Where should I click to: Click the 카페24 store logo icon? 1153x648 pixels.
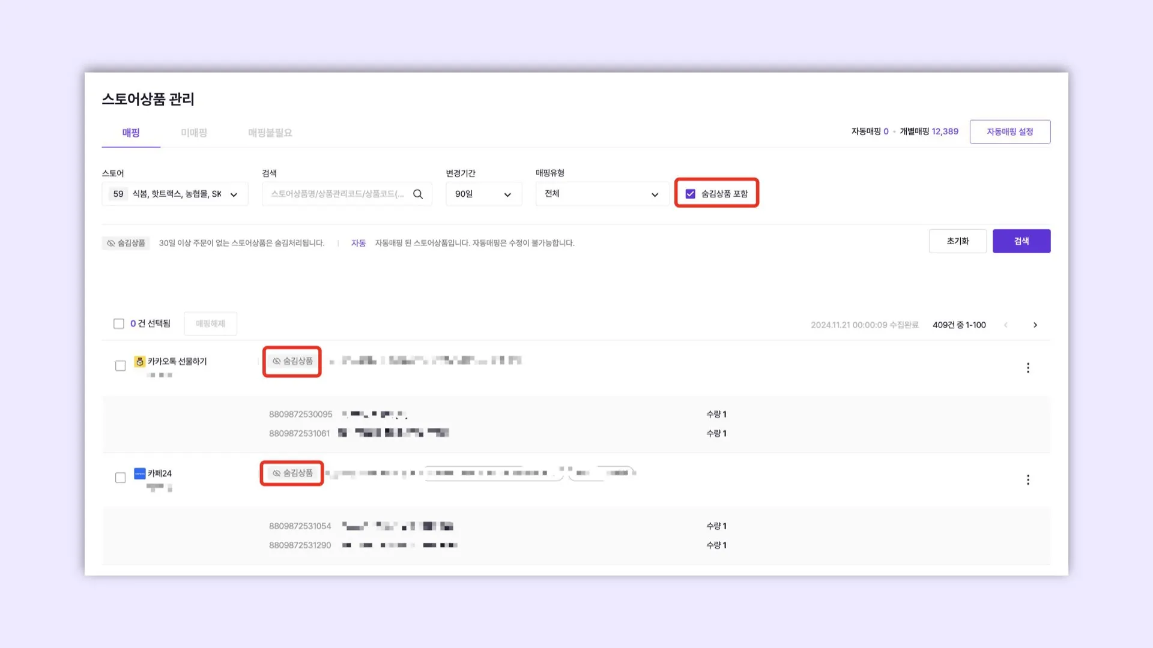click(139, 473)
